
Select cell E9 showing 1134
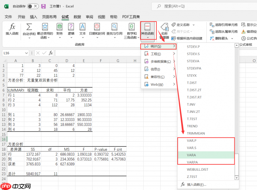[84, 105]
